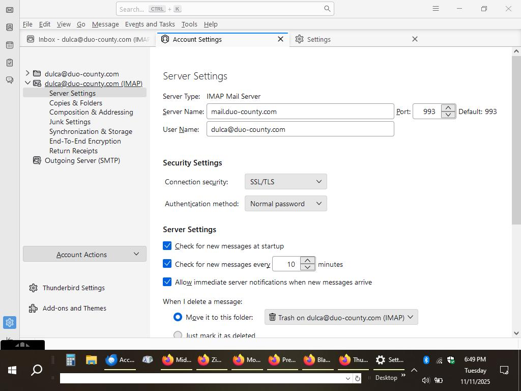Open the Calendar space icon
Screen dimensions: 521x391
tap(10, 45)
